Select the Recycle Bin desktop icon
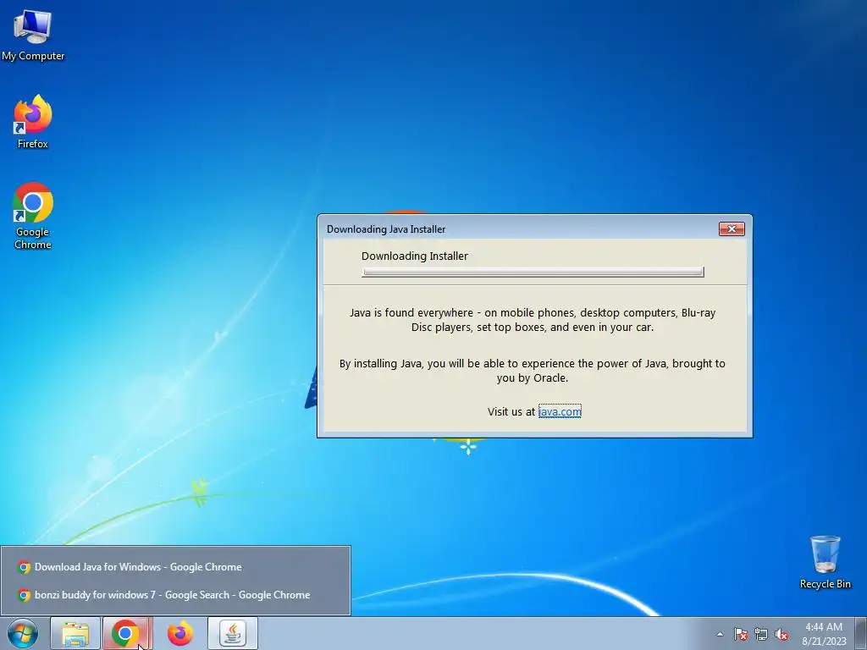 click(x=825, y=562)
